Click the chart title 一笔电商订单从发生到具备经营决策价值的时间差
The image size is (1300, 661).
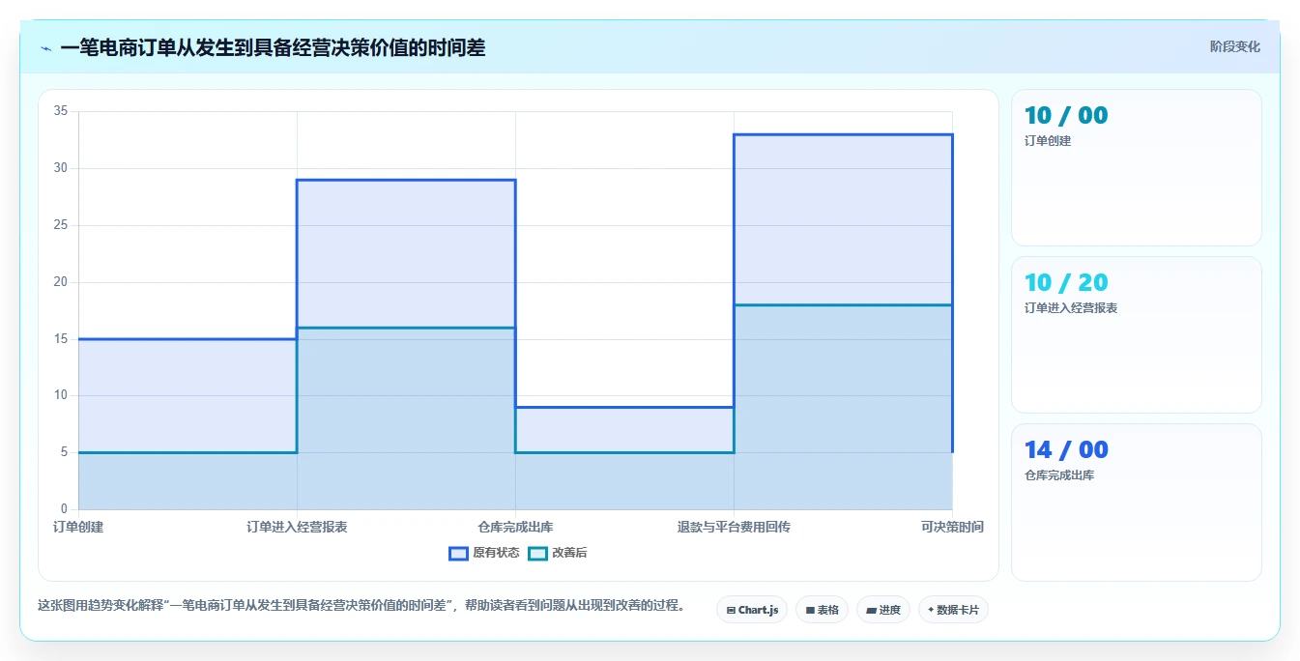pyautogui.click(x=273, y=47)
